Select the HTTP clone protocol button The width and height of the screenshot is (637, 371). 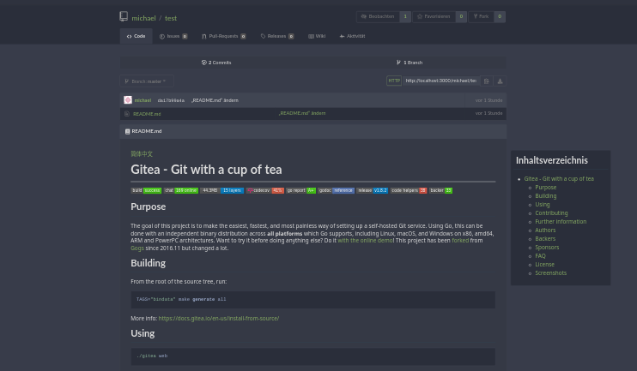tap(393, 81)
